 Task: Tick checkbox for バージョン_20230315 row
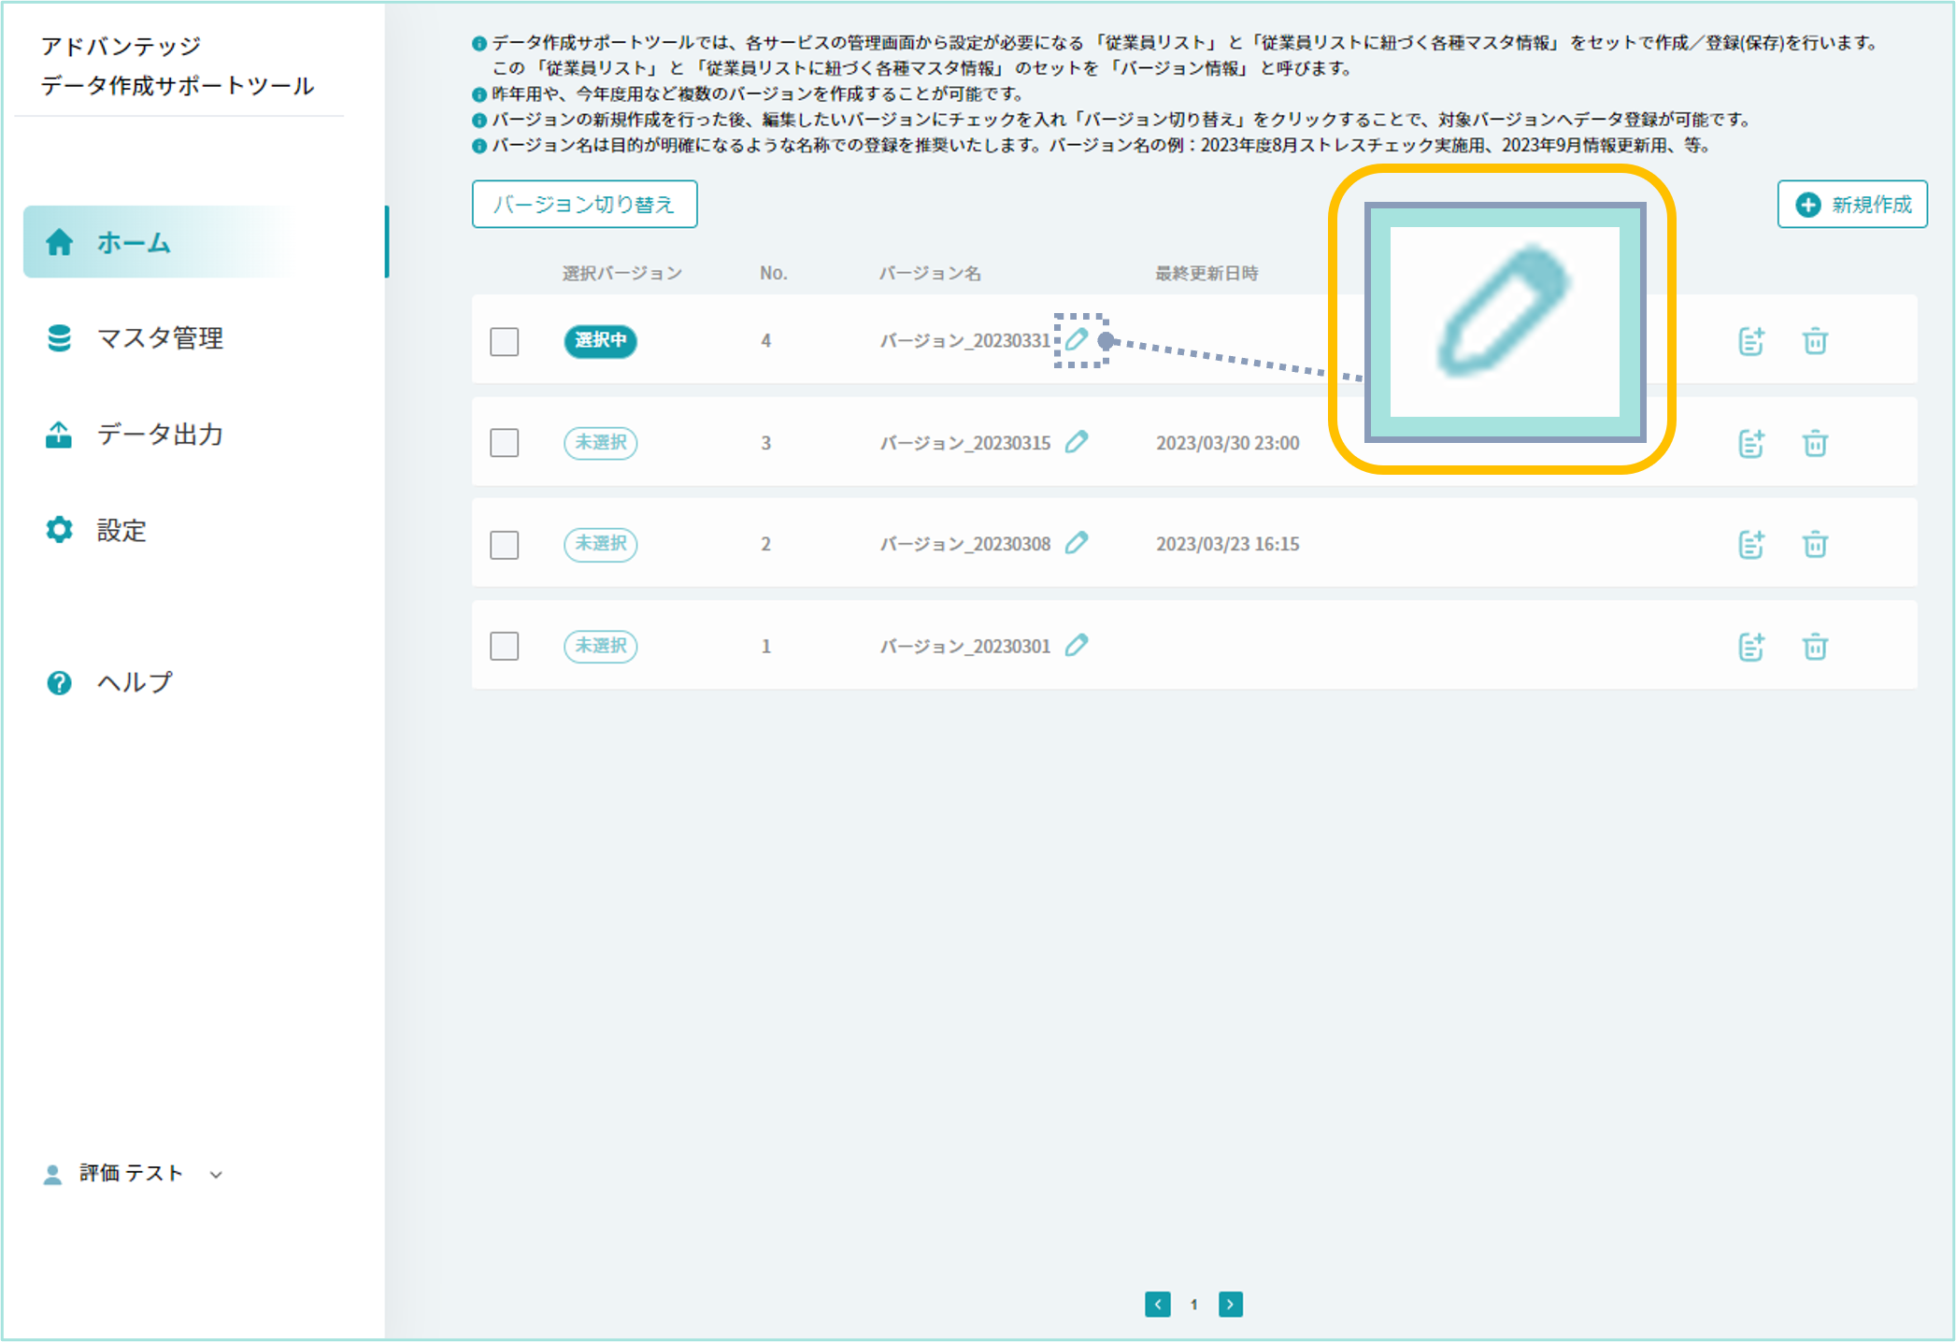[505, 443]
